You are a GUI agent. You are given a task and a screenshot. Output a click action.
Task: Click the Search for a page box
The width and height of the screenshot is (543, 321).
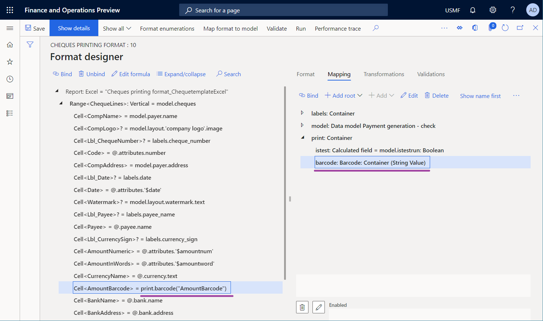coord(283,10)
